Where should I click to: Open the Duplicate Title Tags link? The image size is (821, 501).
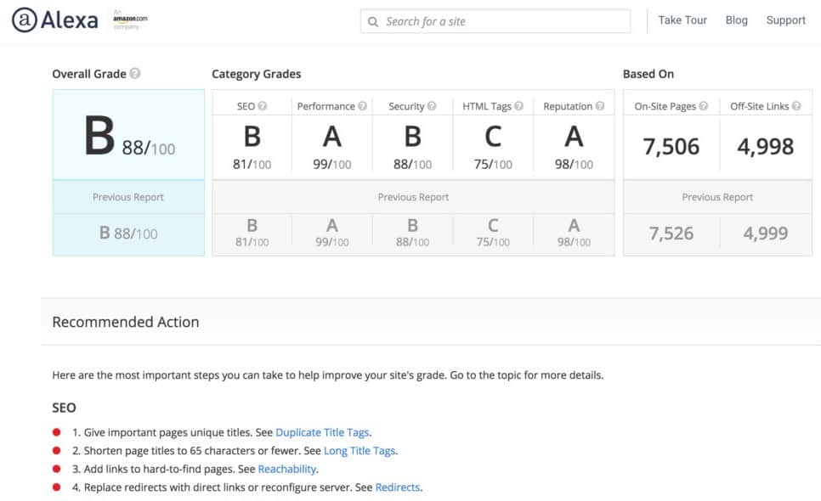coord(323,432)
